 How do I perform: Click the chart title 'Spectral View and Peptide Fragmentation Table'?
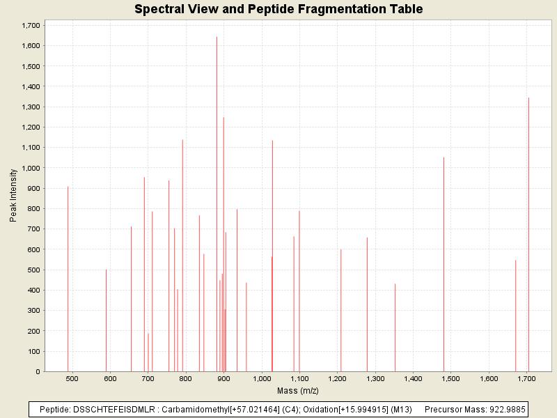click(278, 9)
